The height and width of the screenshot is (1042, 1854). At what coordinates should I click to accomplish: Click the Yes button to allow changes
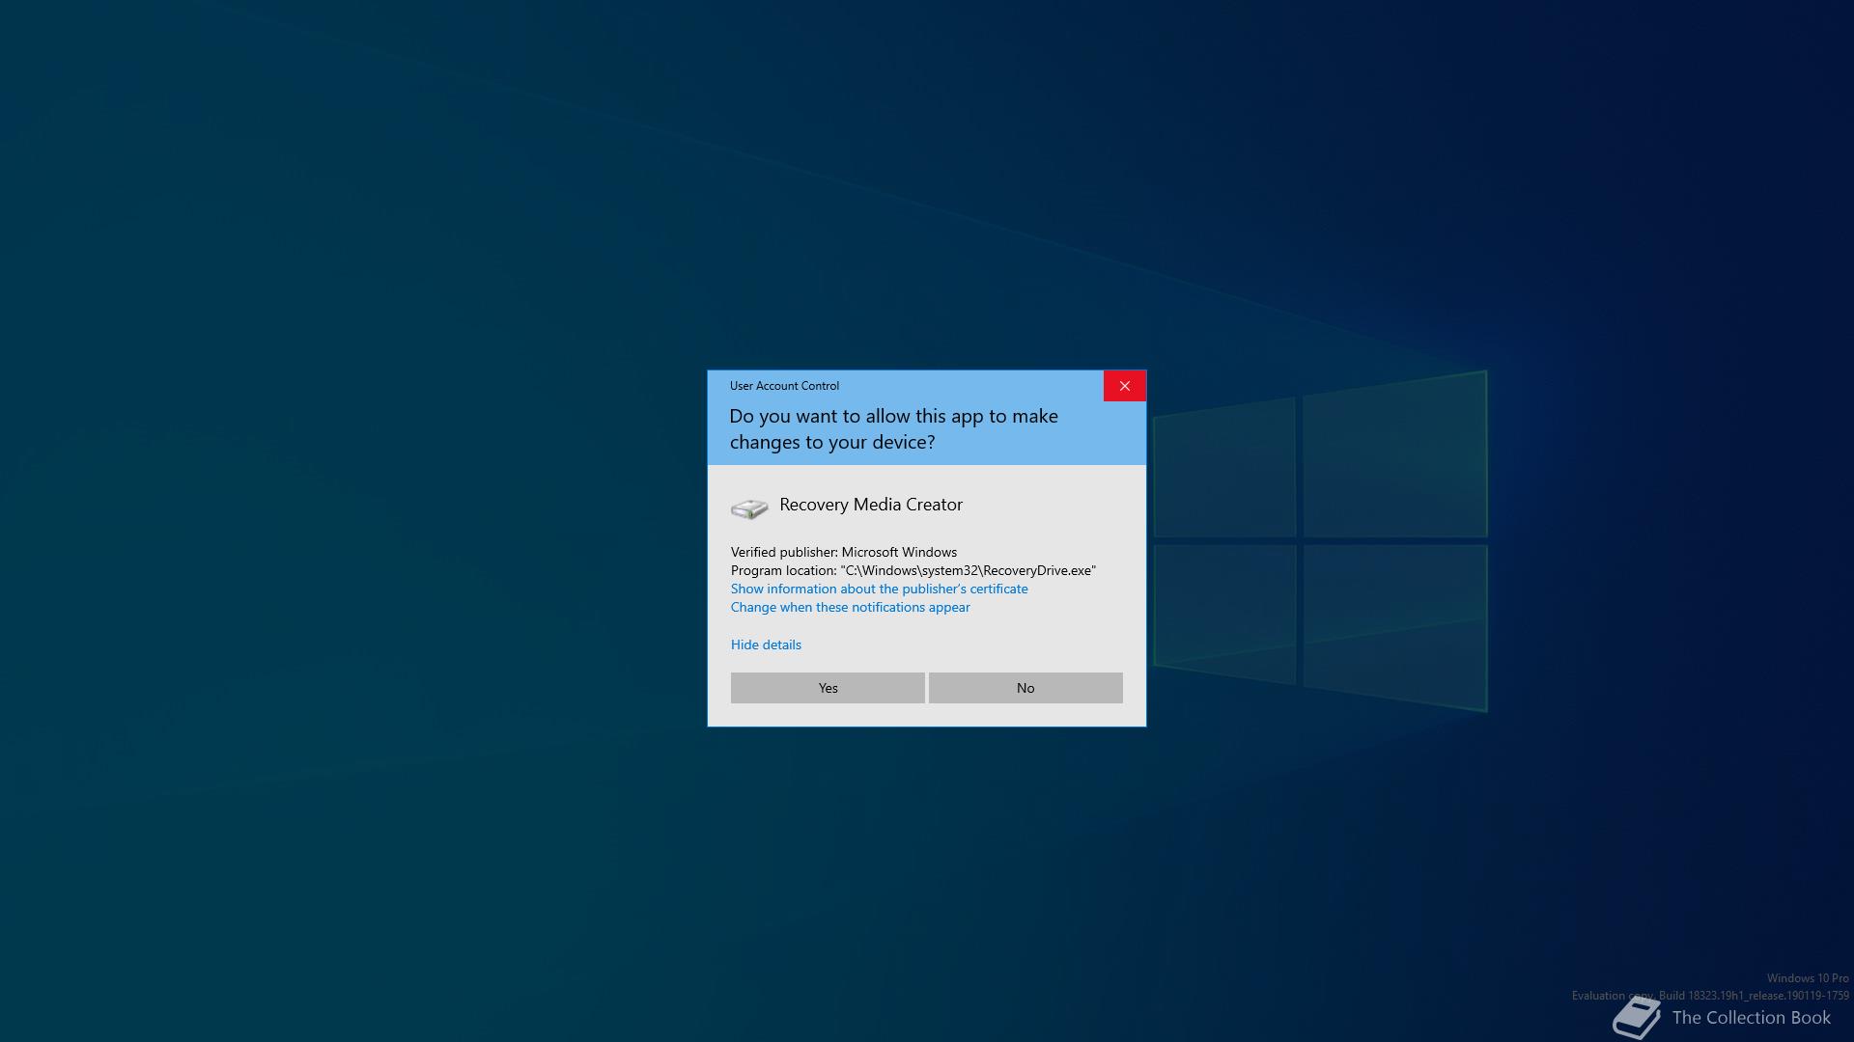pyautogui.click(x=828, y=688)
